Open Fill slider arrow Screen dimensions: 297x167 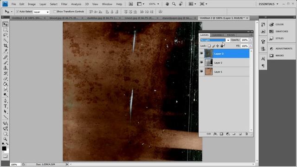(250, 46)
